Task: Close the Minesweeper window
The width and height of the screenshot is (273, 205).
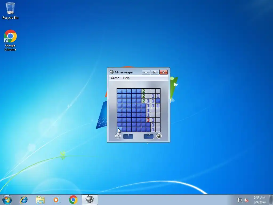Action: click(163, 72)
